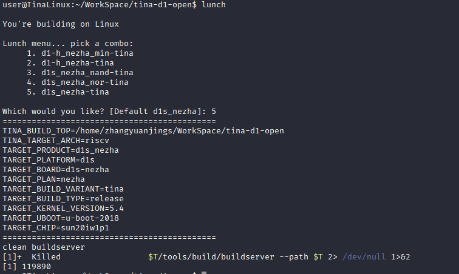Click the TARGET_CHIP=sun20iw1p1 line
The height and width of the screenshot is (274, 459).
point(58,228)
